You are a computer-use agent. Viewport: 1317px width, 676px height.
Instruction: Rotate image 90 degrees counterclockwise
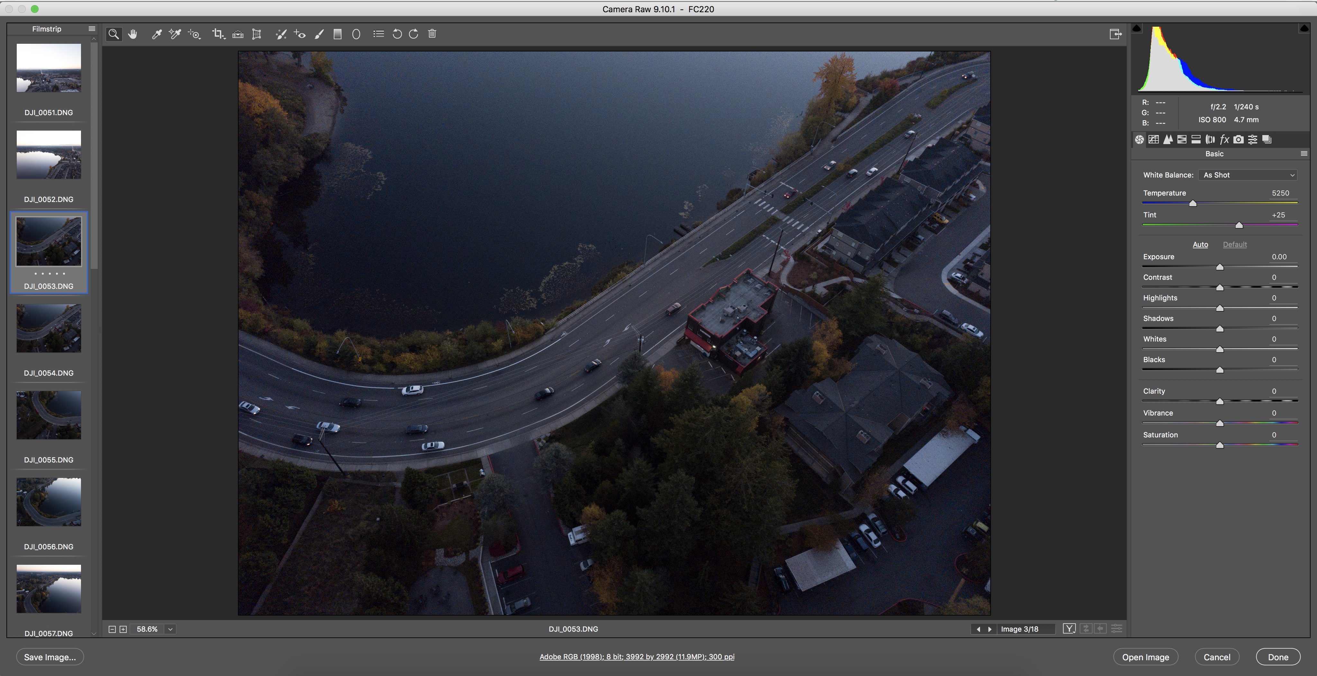tap(397, 34)
